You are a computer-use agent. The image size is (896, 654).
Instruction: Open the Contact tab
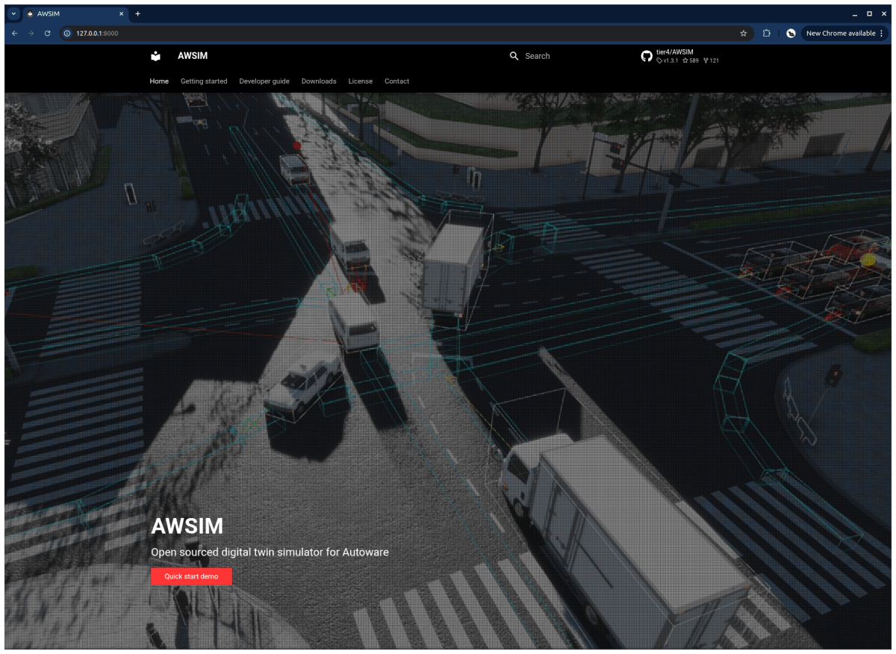[396, 81]
